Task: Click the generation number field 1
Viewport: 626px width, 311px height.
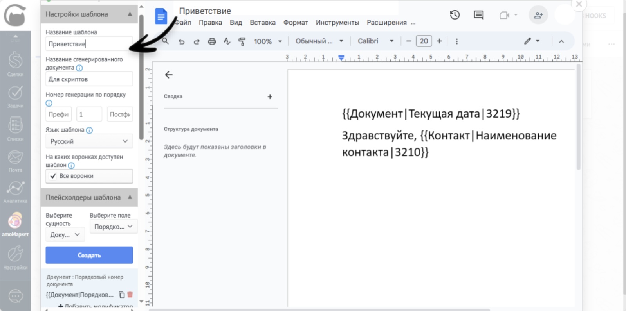Action: click(x=89, y=114)
